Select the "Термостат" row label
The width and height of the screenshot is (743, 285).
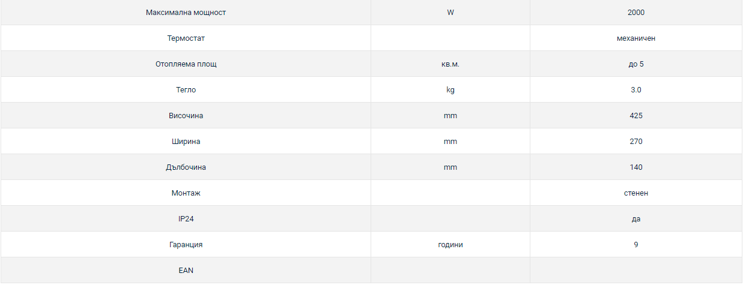pos(186,38)
